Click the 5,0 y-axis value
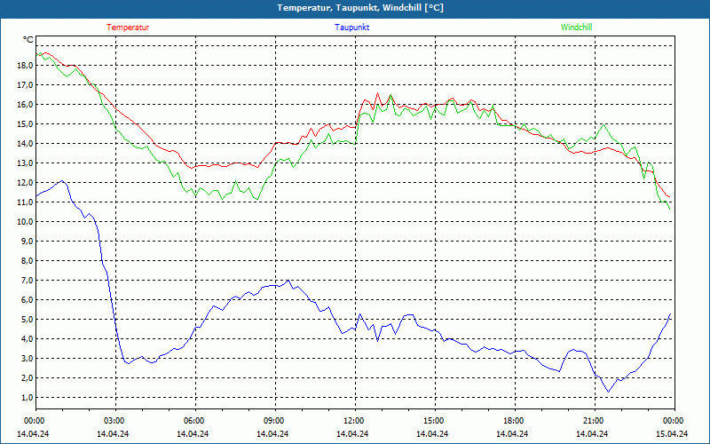 click(x=27, y=320)
